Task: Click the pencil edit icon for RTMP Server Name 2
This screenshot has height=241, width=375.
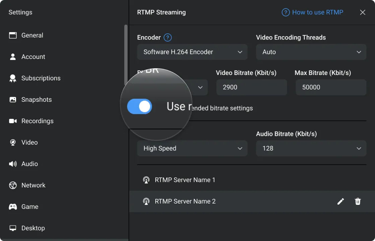Action: click(x=341, y=201)
